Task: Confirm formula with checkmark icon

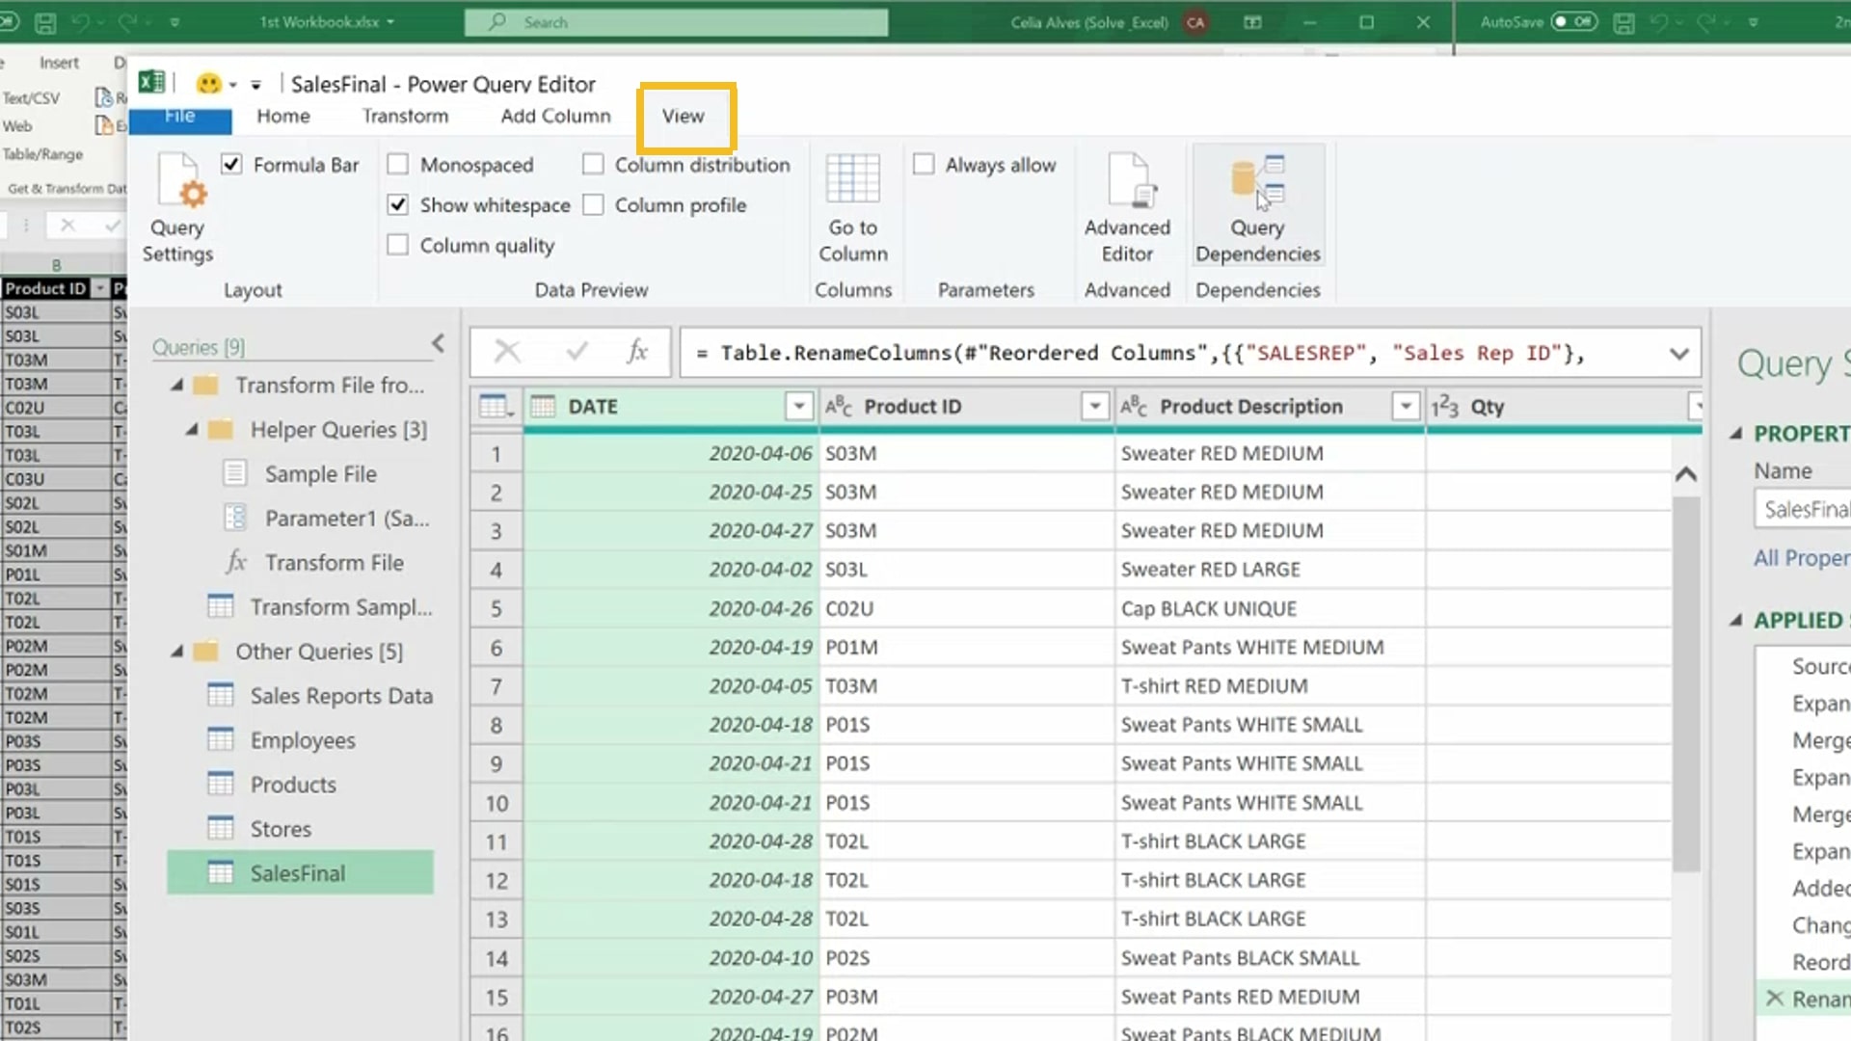Action: (x=577, y=352)
